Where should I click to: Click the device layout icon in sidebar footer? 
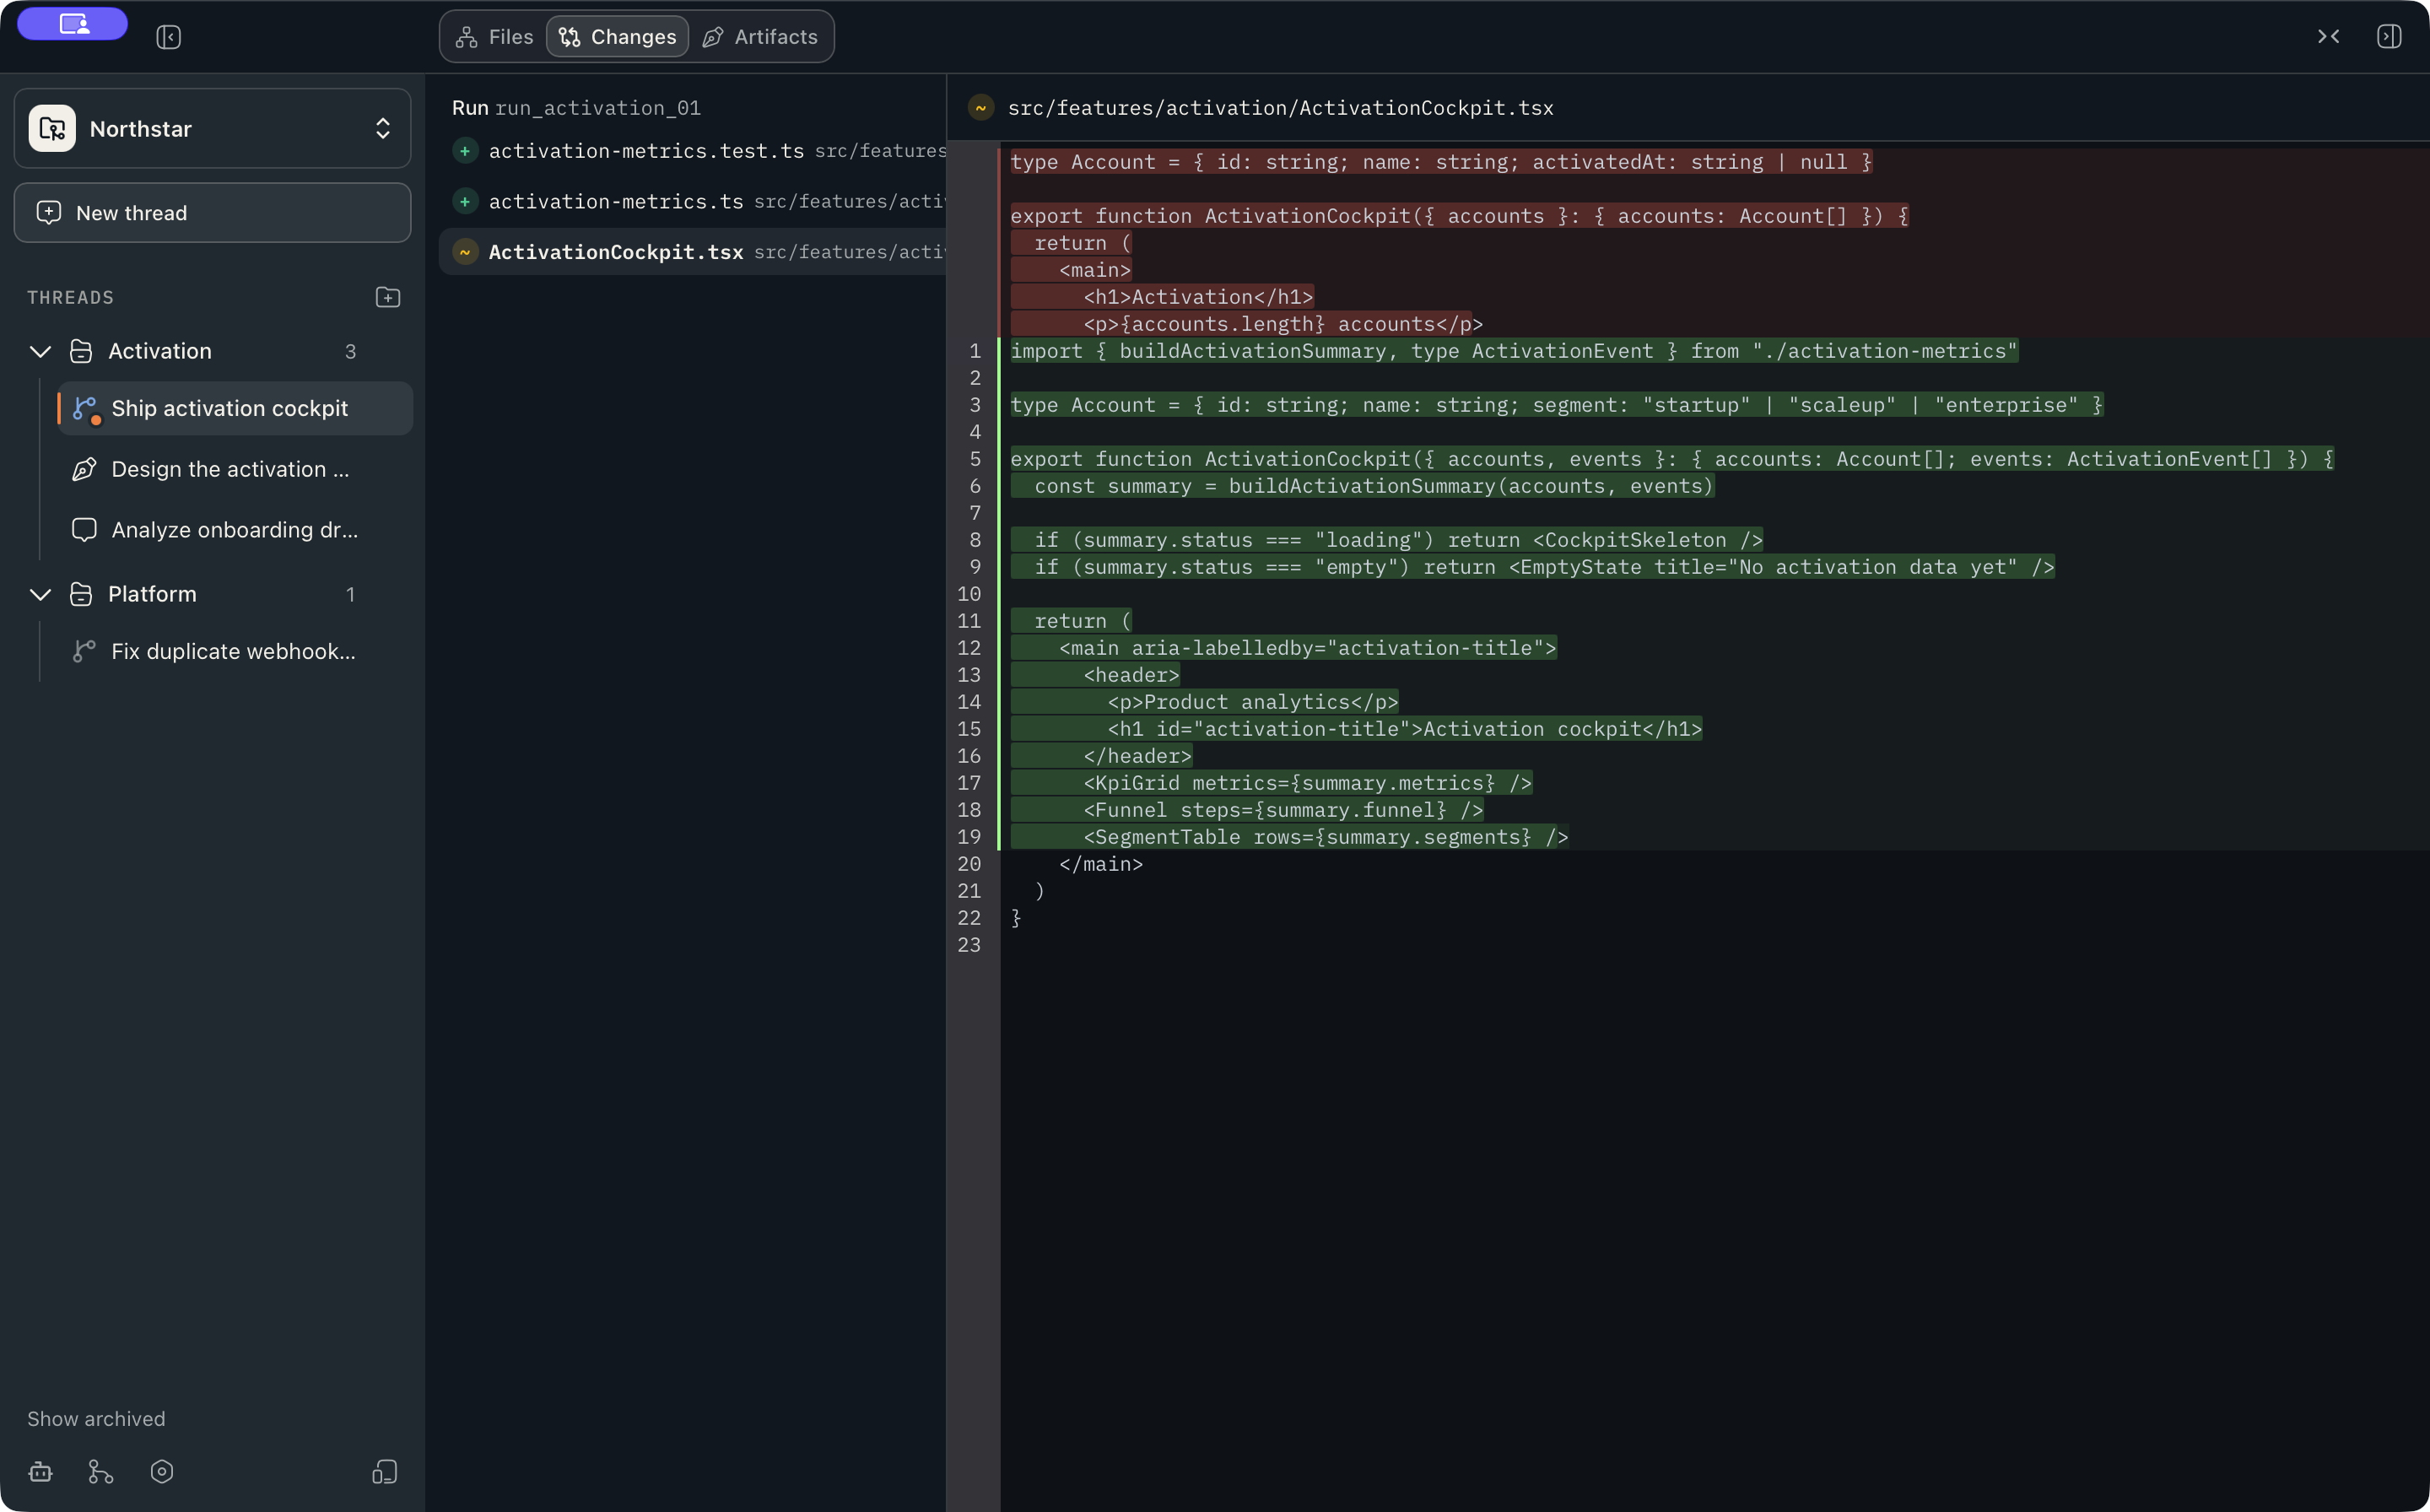coord(385,1471)
